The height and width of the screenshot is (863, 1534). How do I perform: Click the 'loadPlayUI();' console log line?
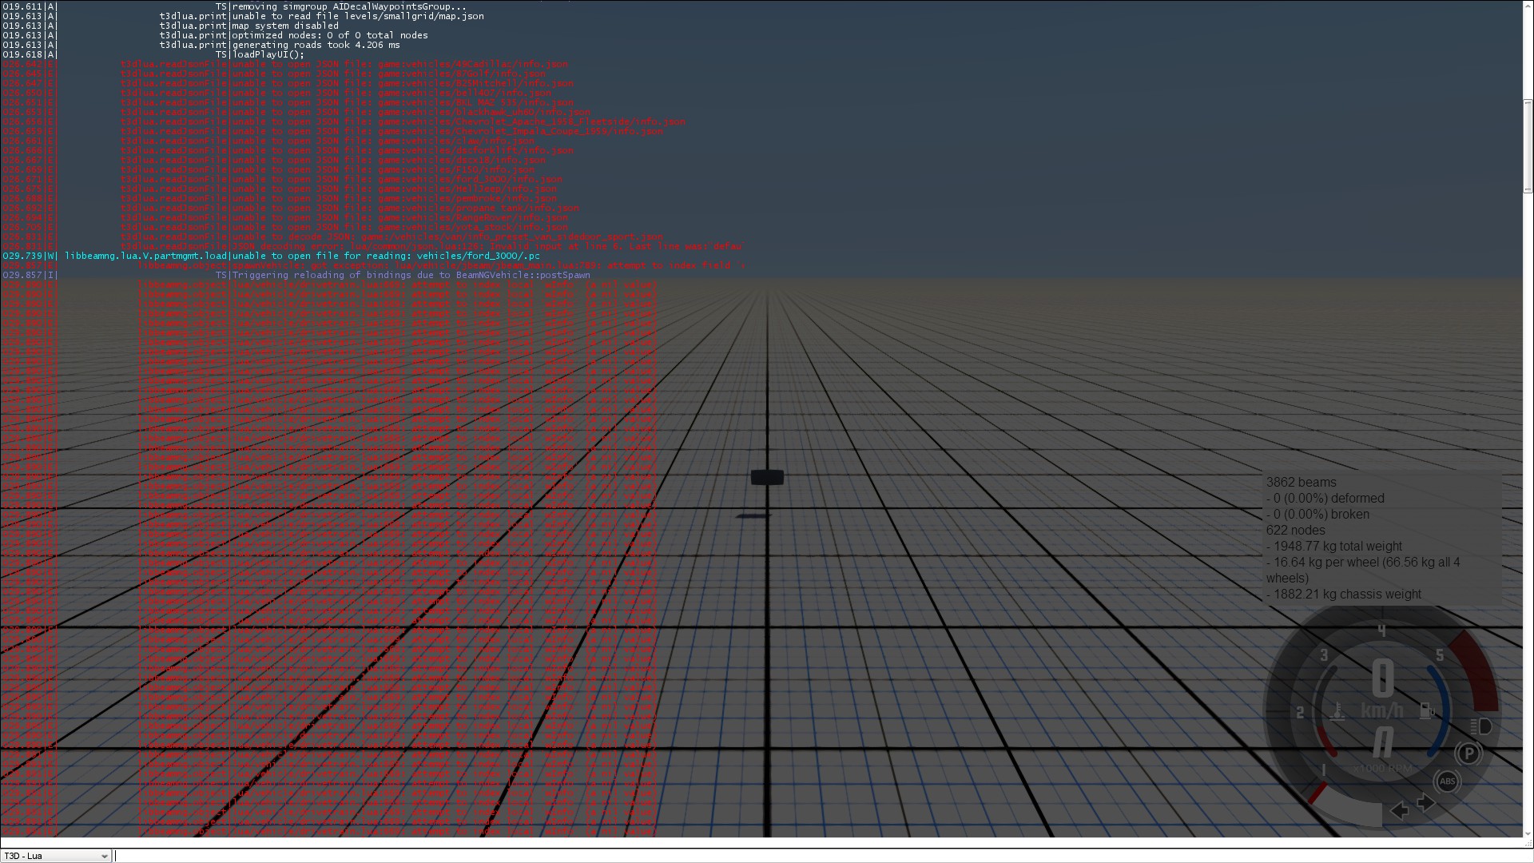268,54
